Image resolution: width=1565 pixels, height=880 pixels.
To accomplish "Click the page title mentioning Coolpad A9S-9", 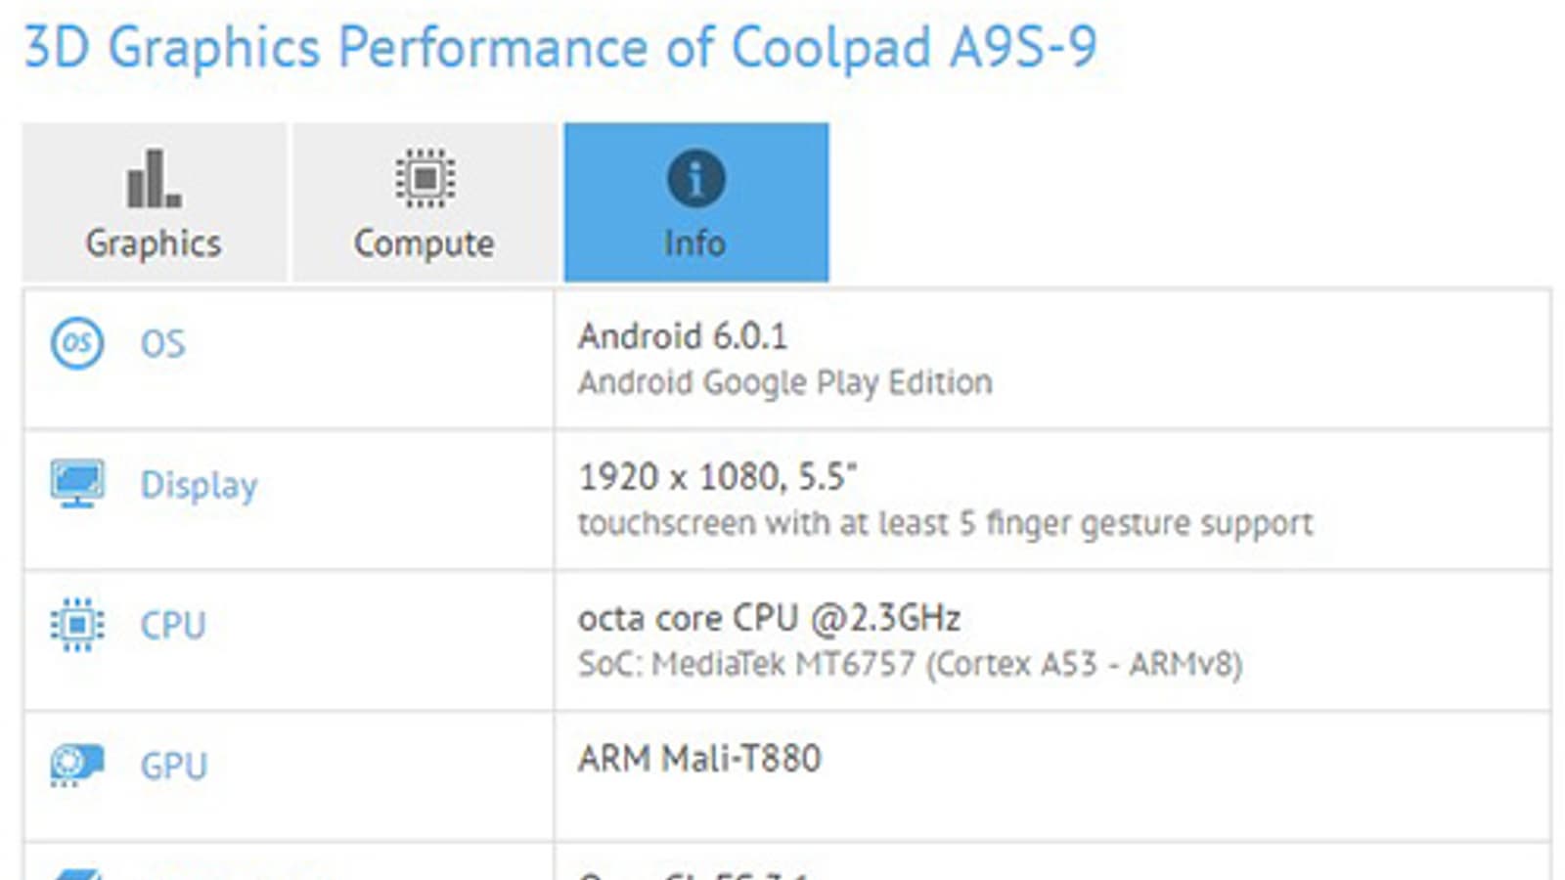I will click(x=560, y=47).
